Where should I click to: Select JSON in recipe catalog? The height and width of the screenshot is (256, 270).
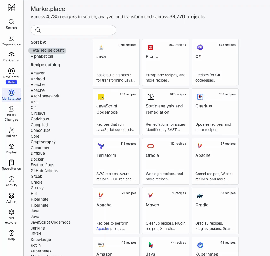click(x=36, y=234)
